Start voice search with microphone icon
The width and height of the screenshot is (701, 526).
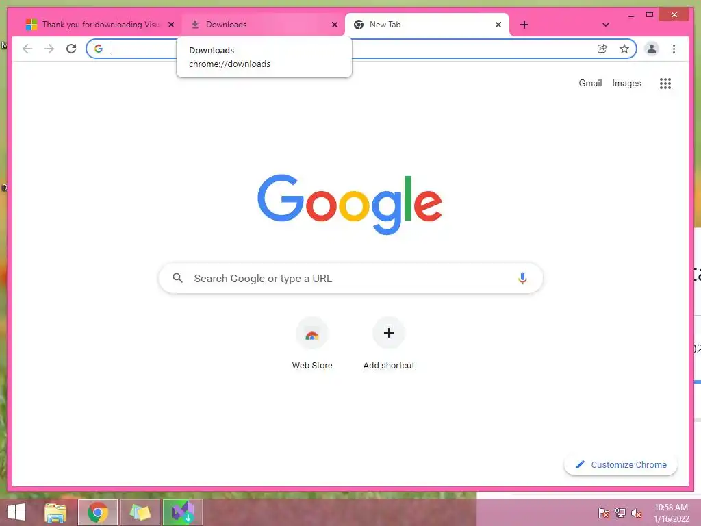point(522,278)
